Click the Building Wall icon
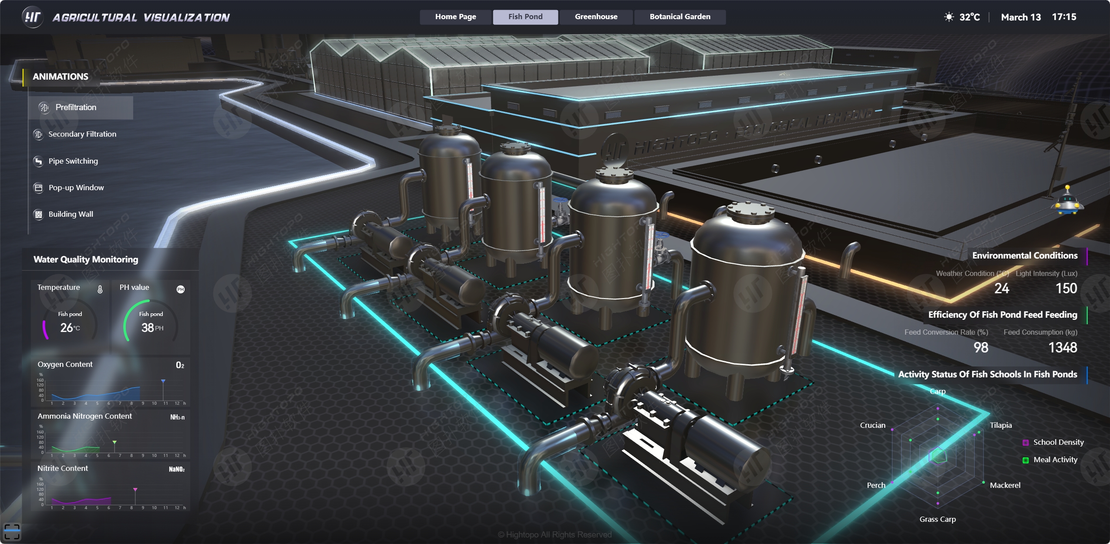Screen dimensions: 1110x544 (38, 215)
